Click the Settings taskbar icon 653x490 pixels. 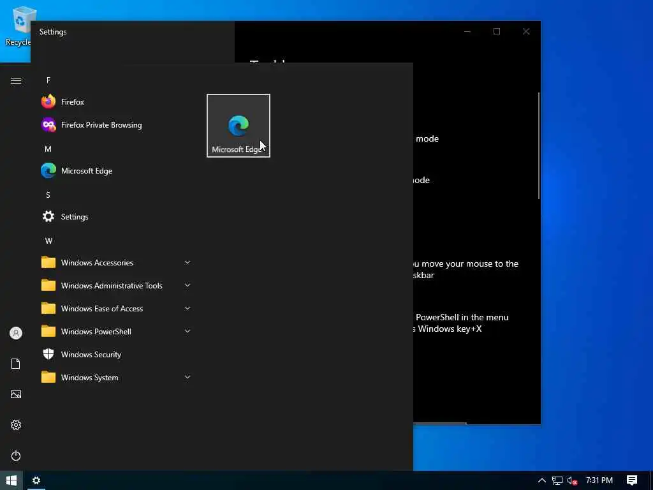(x=36, y=480)
